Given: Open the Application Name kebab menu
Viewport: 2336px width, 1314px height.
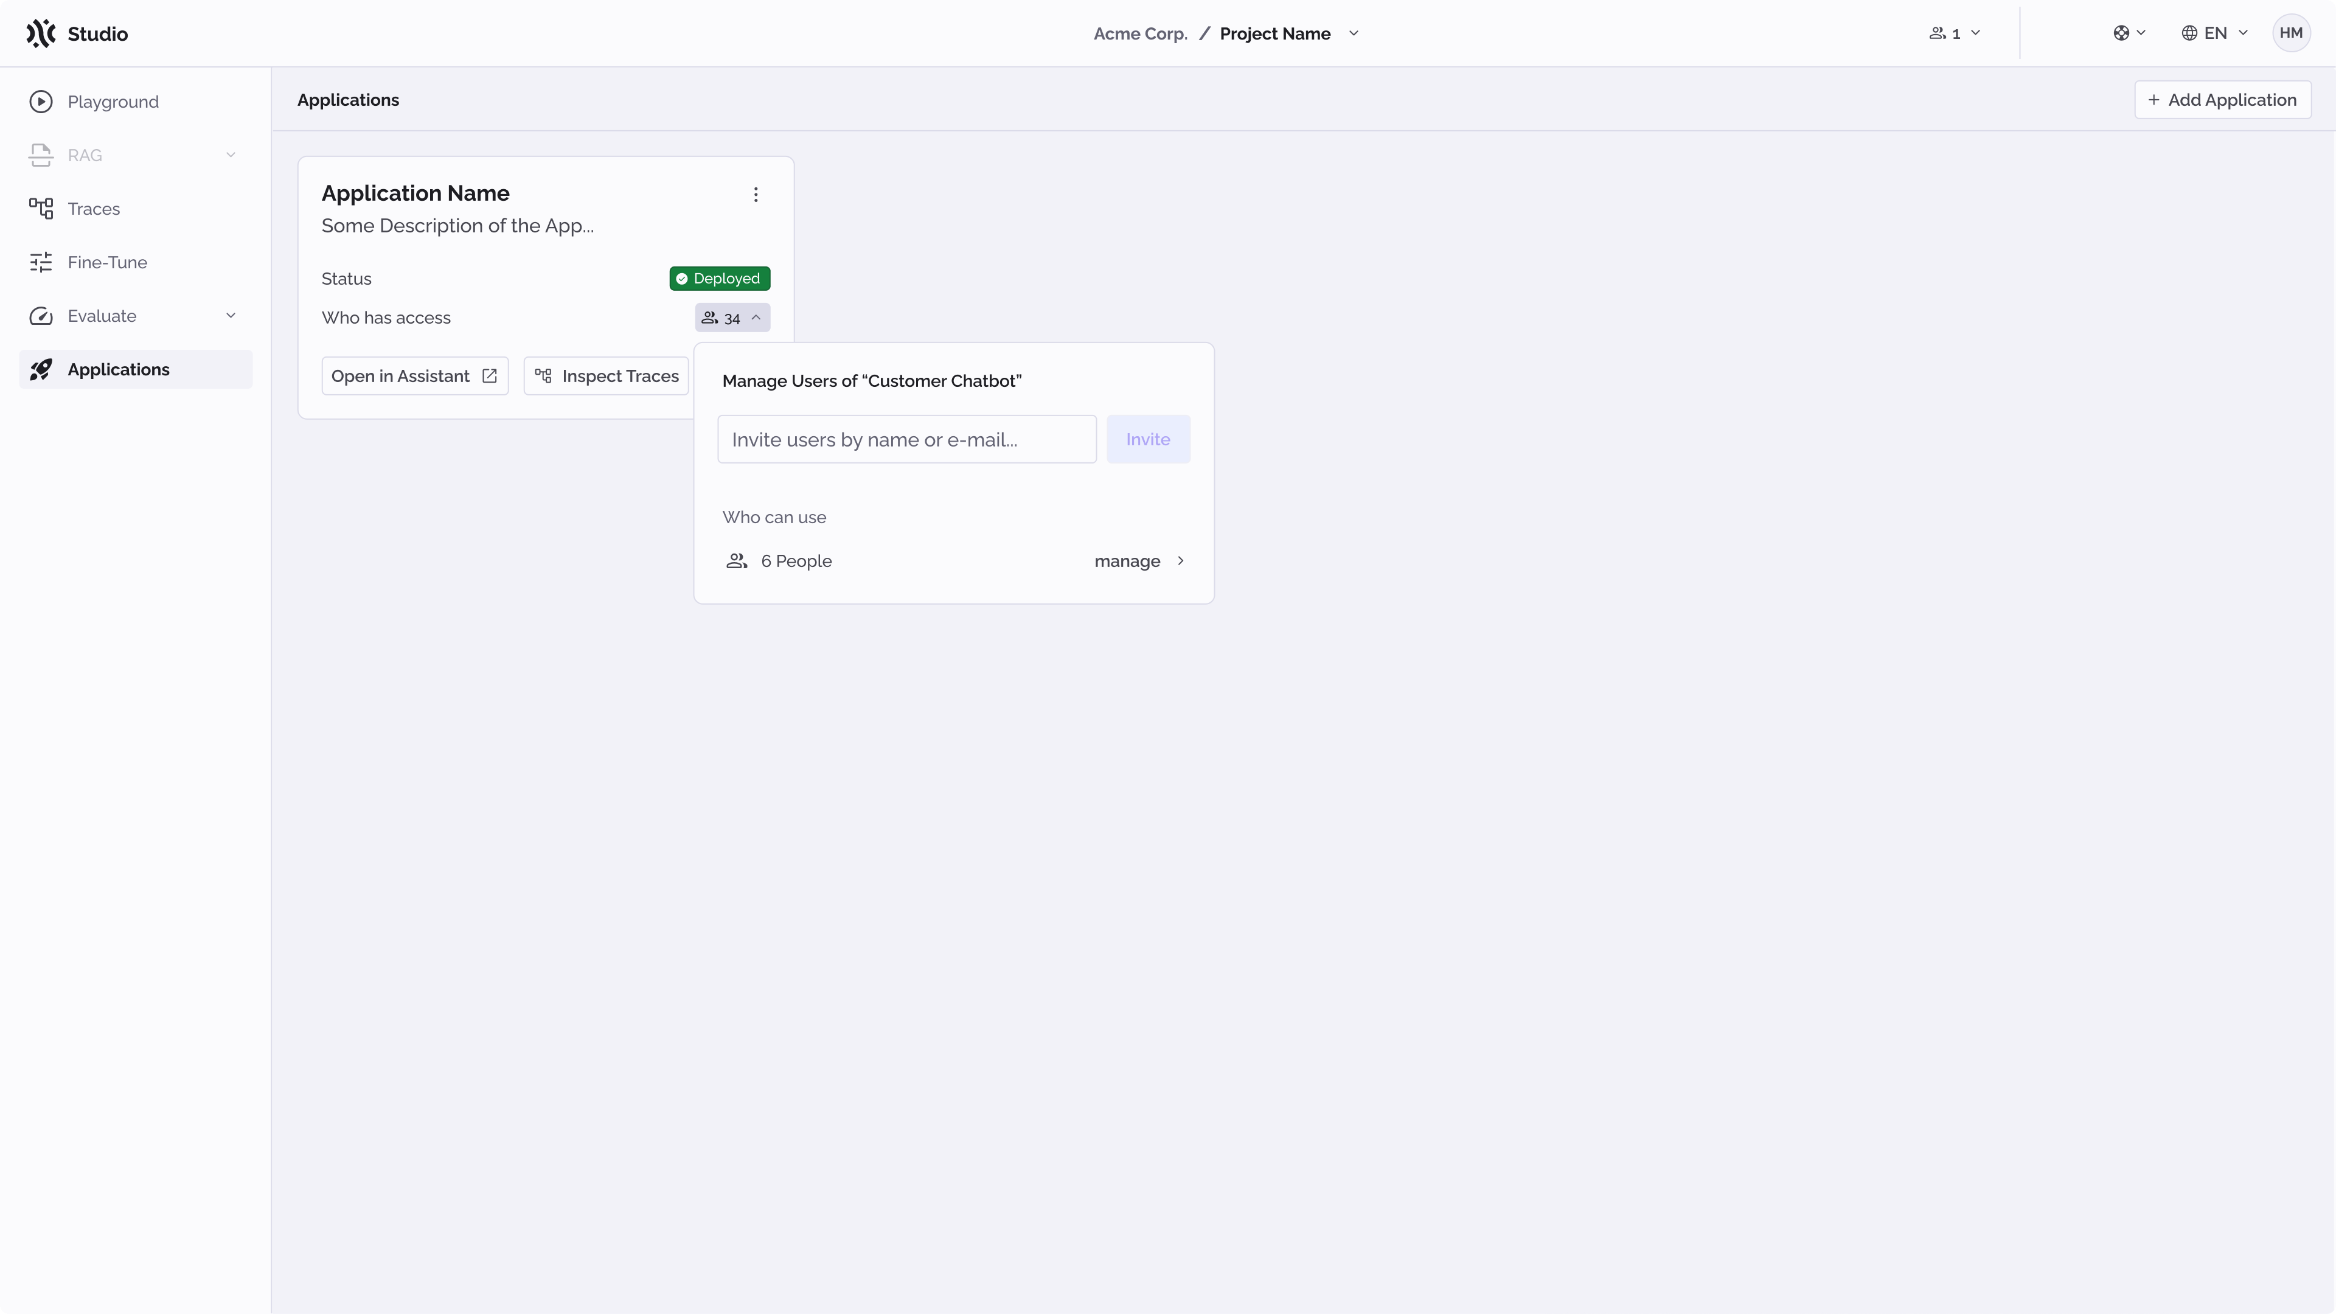Looking at the screenshot, I should pyautogui.click(x=756, y=194).
